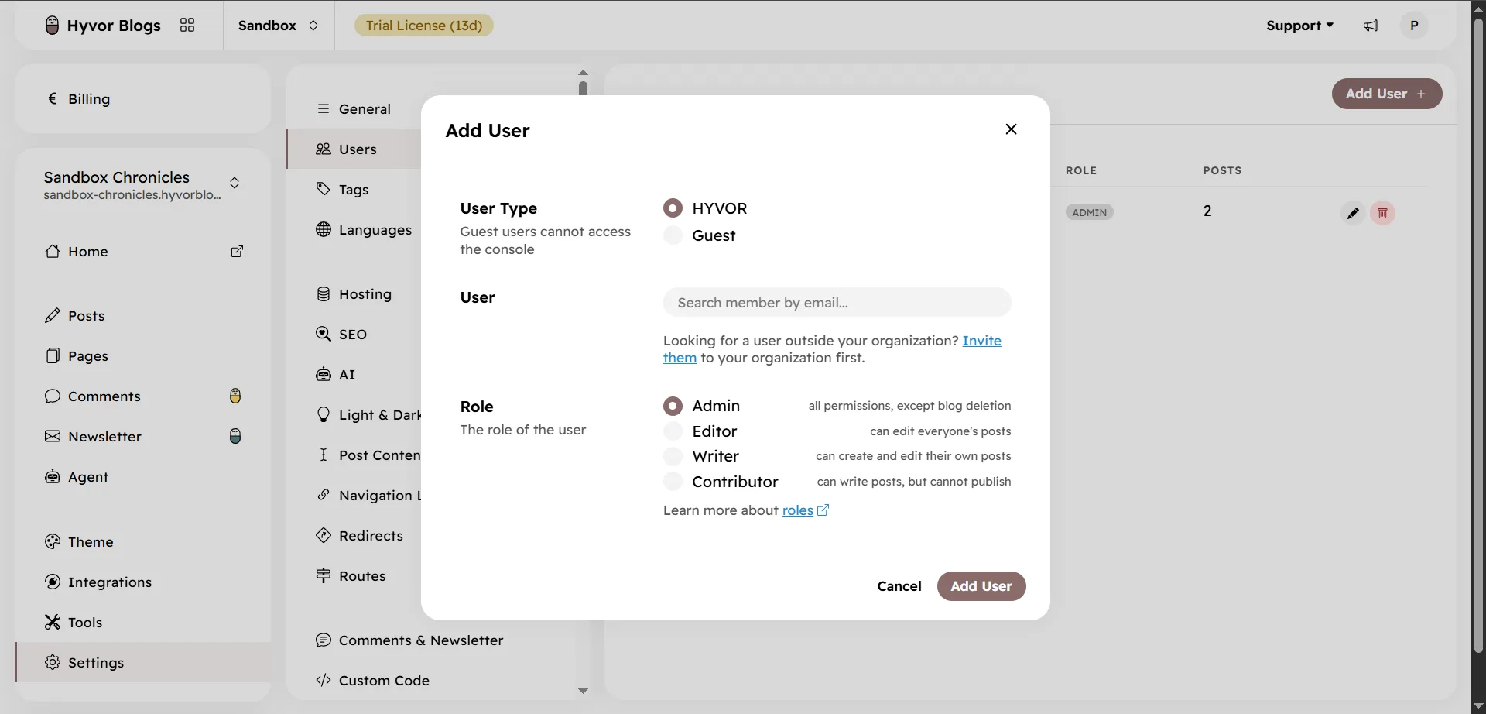Click the ADMIN role badge
Image resolution: width=1486 pixels, height=714 pixels.
tap(1089, 212)
